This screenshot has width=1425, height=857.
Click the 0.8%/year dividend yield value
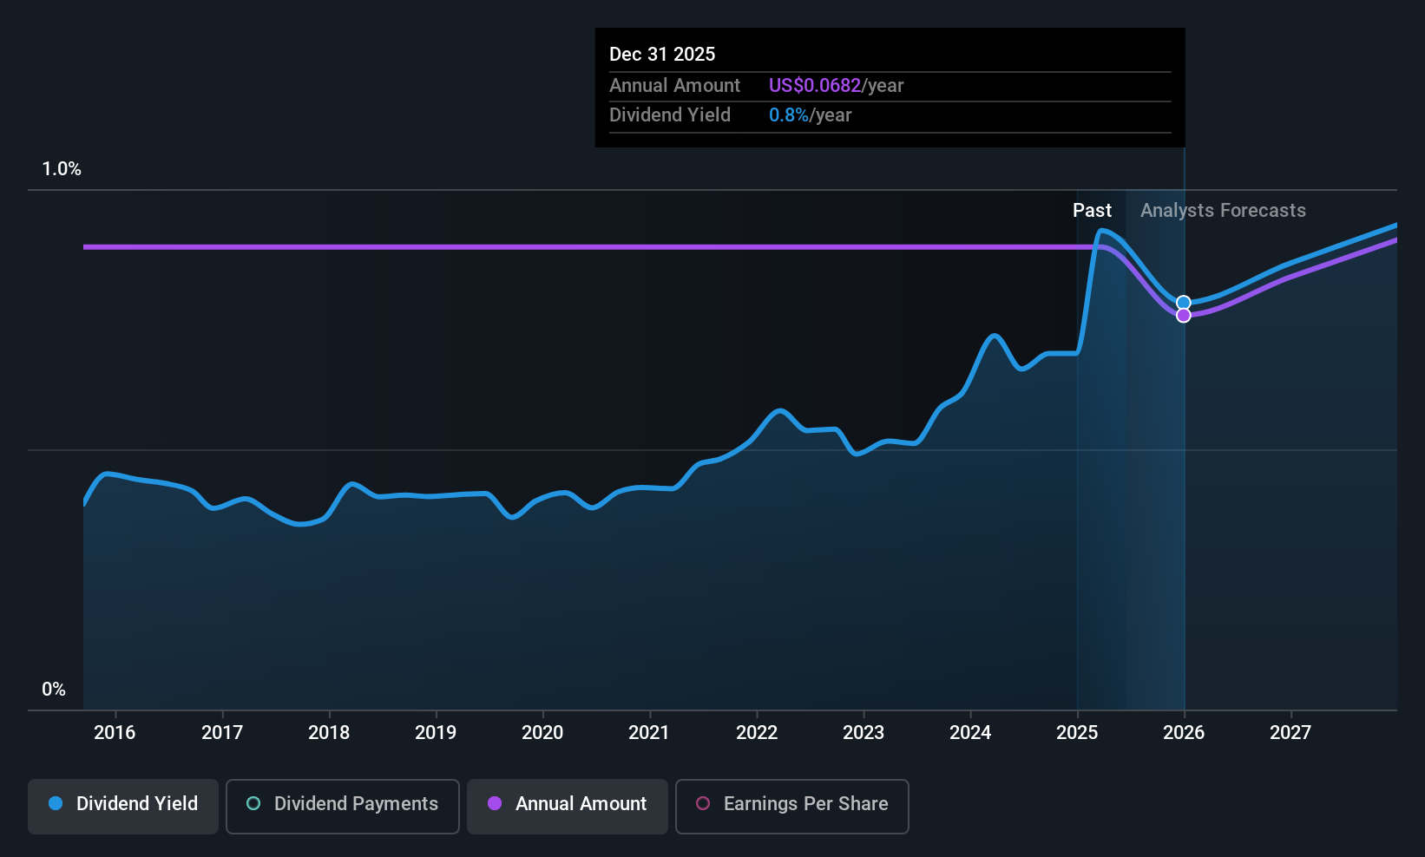click(811, 115)
